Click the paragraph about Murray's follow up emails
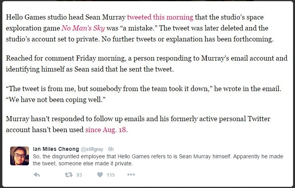Viewport: 295px width, 188px height. click(138, 124)
